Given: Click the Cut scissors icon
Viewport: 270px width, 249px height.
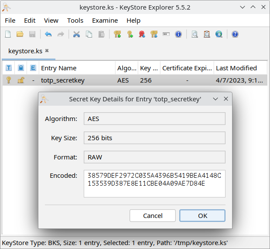Looking at the screenshot, I should click(x=76, y=34).
